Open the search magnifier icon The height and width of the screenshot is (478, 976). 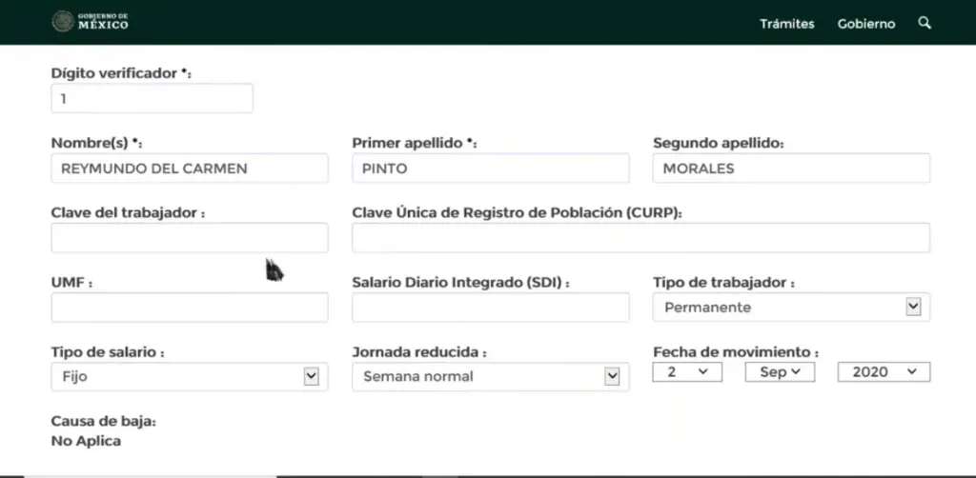[925, 23]
